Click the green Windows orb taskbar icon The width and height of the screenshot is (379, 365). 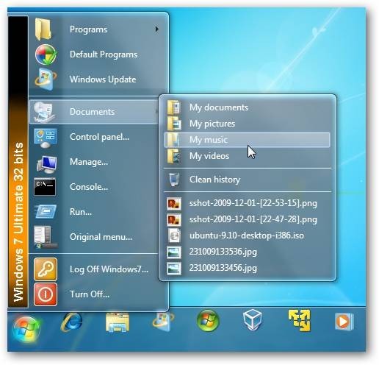tap(208, 320)
